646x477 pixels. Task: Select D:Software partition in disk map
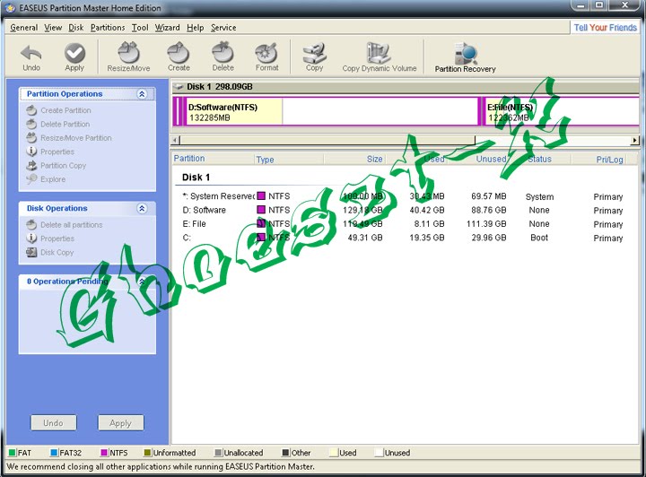pyautogui.click(x=332, y=111)
